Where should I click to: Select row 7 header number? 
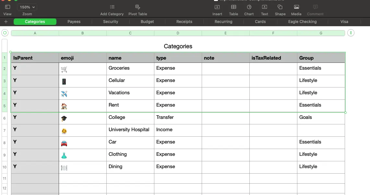tap(5, 131)
